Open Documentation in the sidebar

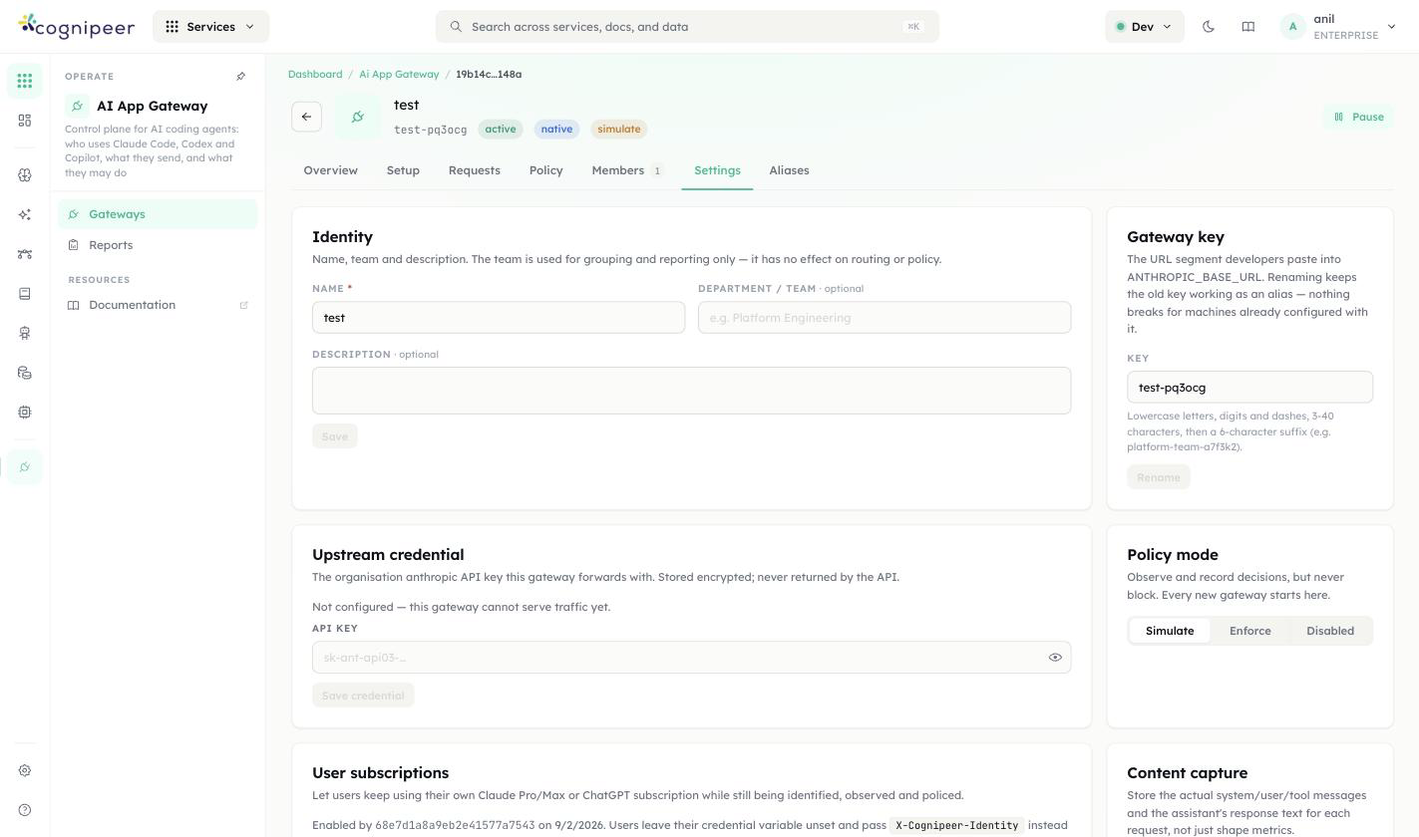click(x=158, y=305)
